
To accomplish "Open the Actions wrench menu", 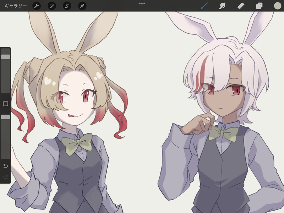I will (37, 6).
